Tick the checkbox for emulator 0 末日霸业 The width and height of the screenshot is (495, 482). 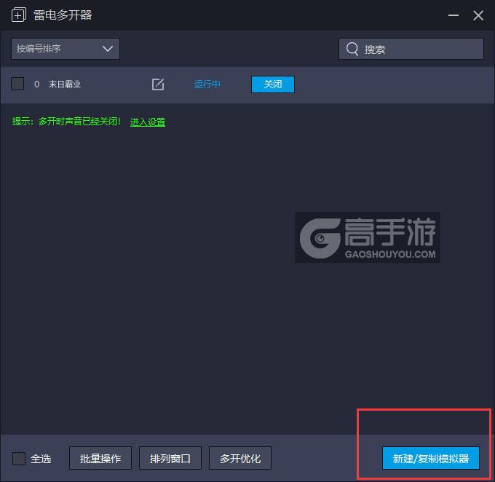pos(17,84)
